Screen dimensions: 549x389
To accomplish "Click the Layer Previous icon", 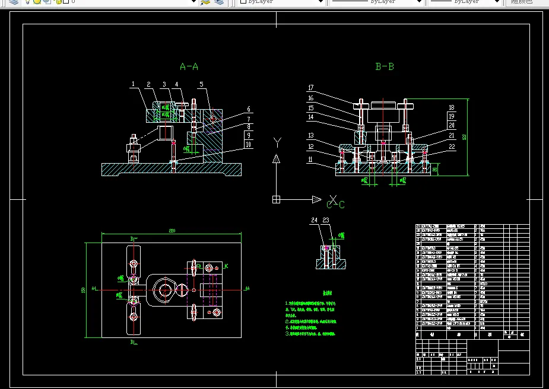I will (219, 2).
